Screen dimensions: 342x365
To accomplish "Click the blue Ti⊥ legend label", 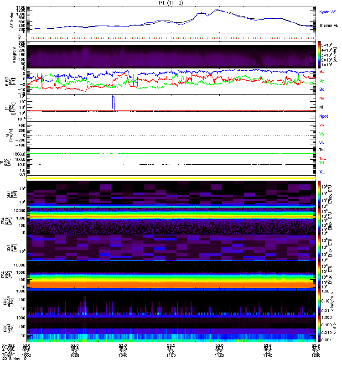I will tap(322, 172).
